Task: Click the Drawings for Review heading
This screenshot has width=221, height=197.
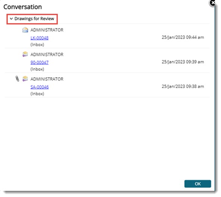Action: [x=34, y=19]
